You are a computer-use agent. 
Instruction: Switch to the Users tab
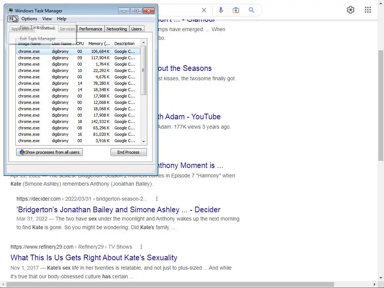(x=136, y=29)
